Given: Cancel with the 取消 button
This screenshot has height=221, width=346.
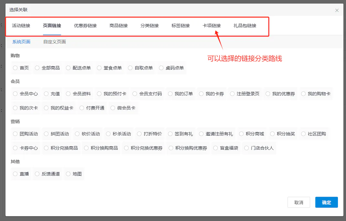Looking at the screenshot, I should tap(299, 202).
